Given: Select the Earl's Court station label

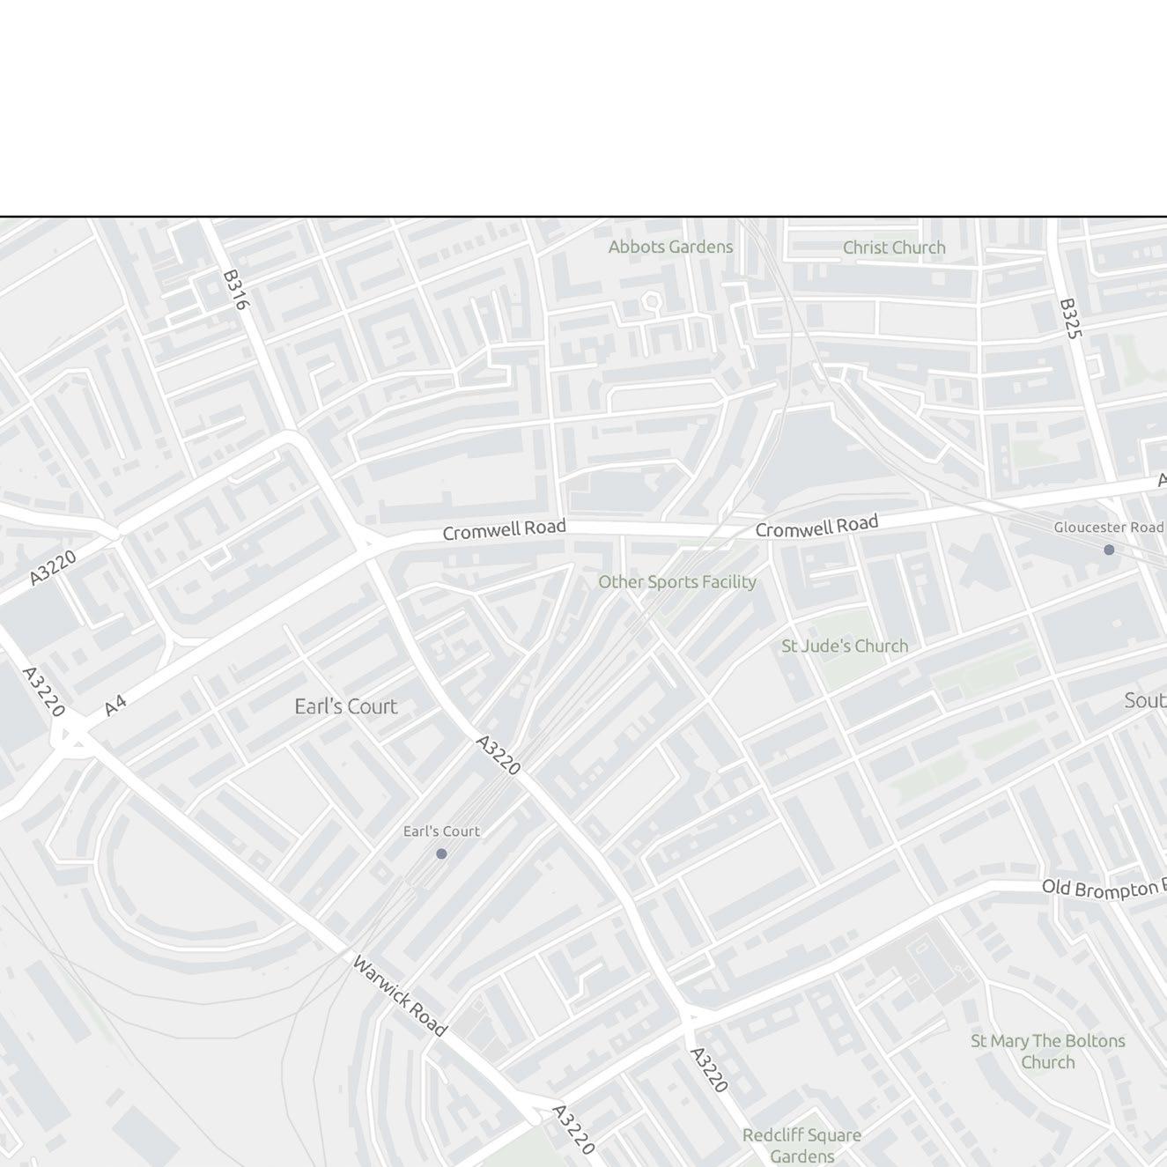Looking at the screenshot, I should coord(441,831).
